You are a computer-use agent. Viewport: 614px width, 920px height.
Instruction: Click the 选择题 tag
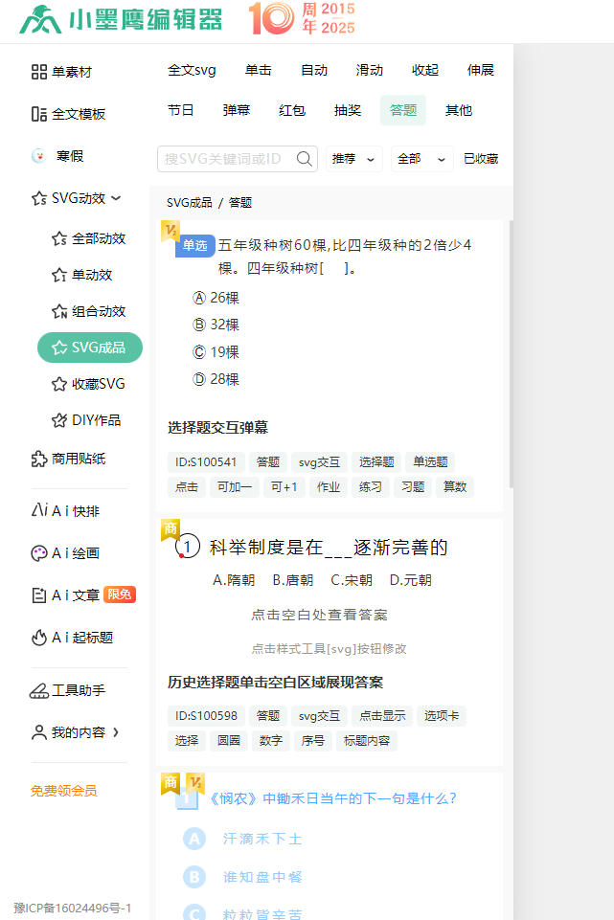[x=376, y=462]
